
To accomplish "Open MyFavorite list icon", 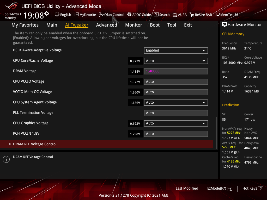I will point(76,15).
